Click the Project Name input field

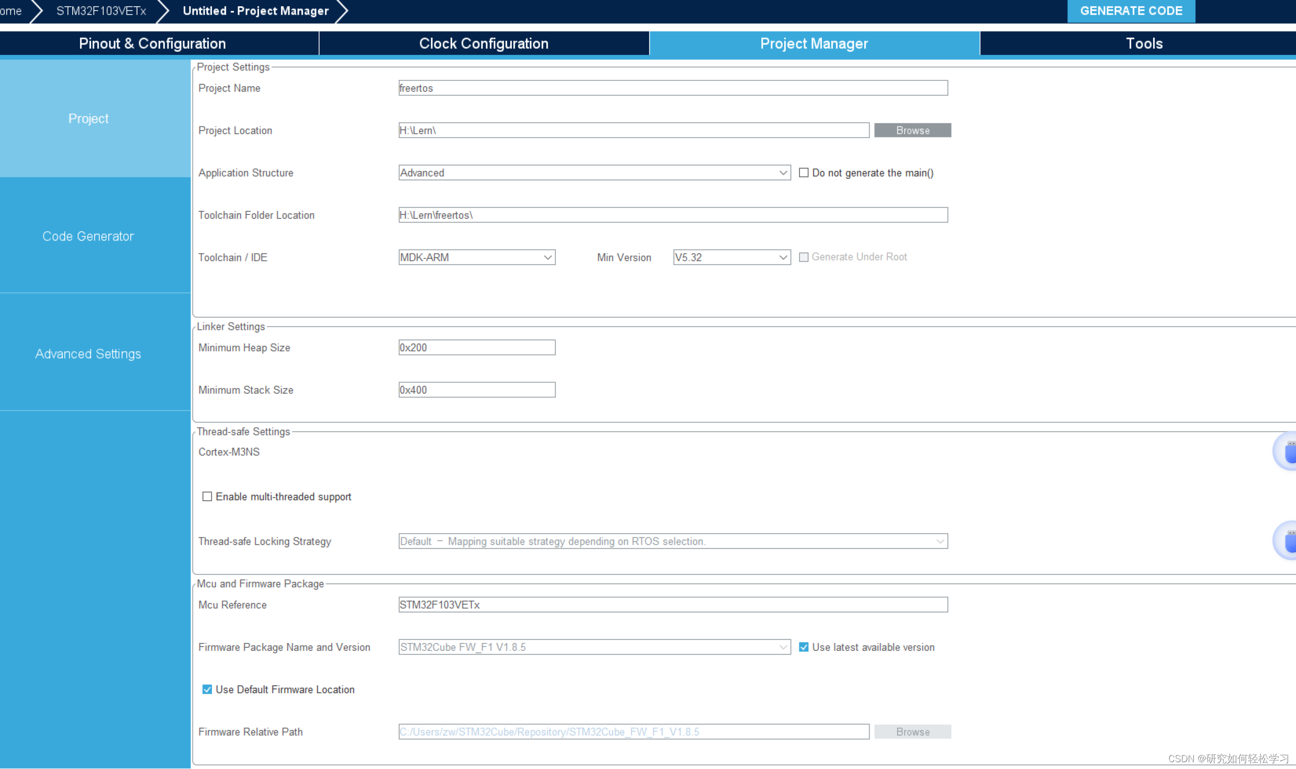[673, 88]
